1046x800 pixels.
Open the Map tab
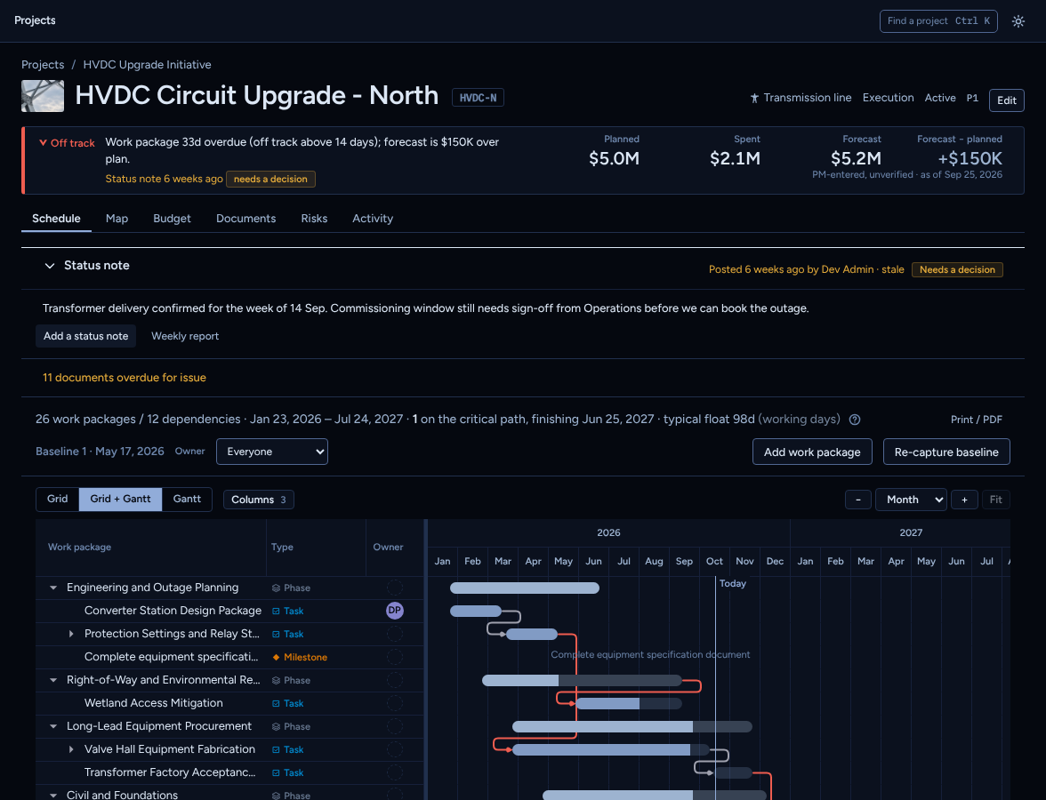(117, 219)
